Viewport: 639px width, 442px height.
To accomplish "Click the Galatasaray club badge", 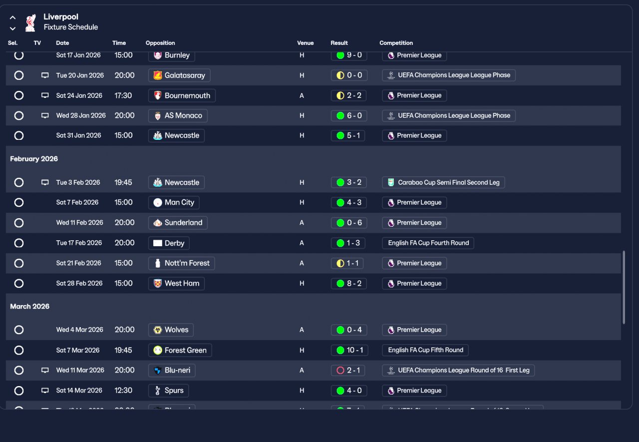I will 158,75.
